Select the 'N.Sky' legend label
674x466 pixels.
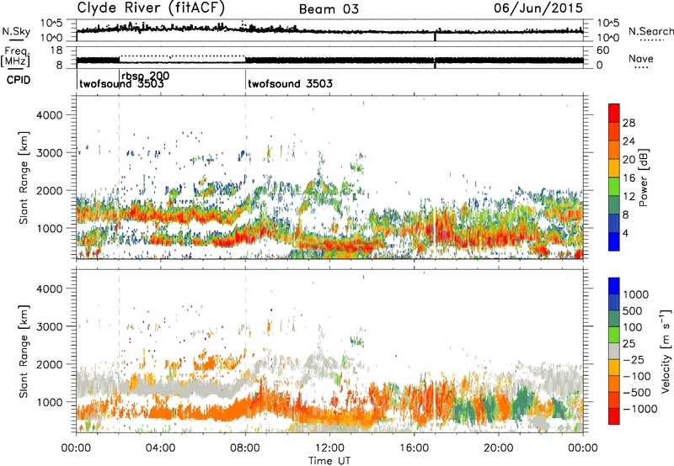tap(16, 31)
